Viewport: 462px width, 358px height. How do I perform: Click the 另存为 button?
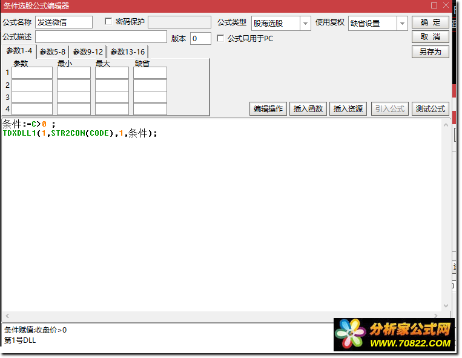pos(430,52)
